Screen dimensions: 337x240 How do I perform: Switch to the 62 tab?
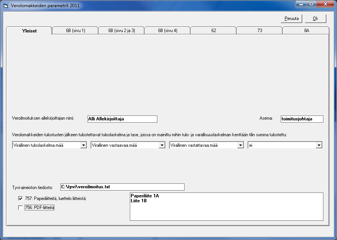pyautogui.click(x=214, y=31)
